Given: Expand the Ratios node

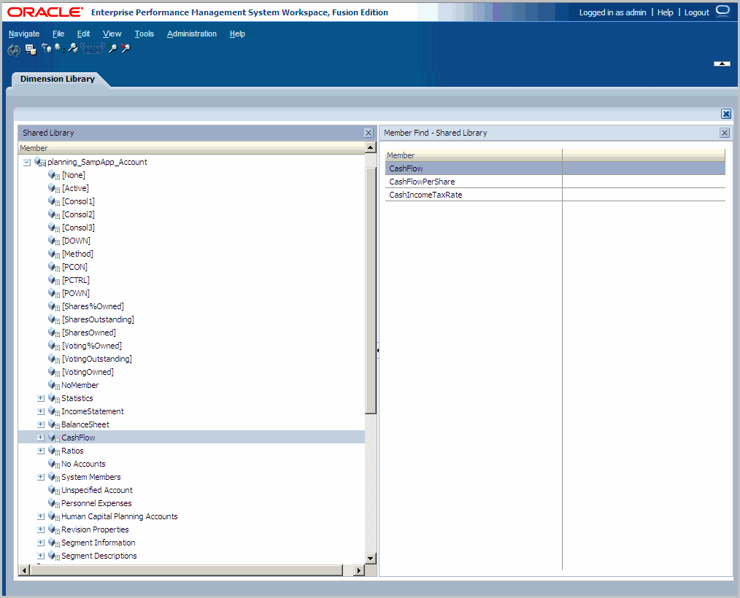Looking at the screenshot, I should tap(41, 451).
